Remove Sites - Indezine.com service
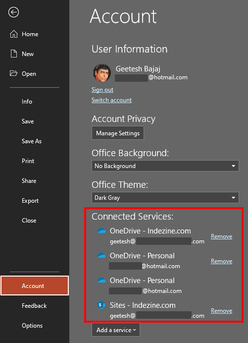 point(221,311)
